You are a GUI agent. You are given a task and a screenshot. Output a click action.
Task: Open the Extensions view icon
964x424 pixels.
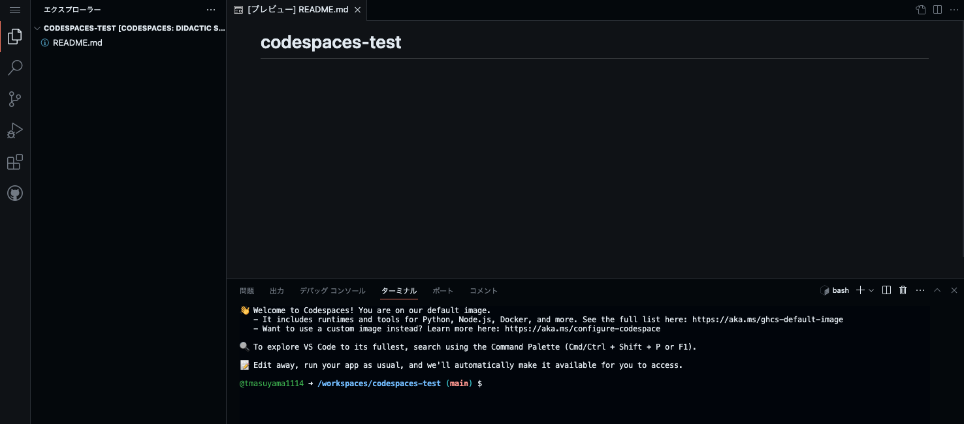15,162
